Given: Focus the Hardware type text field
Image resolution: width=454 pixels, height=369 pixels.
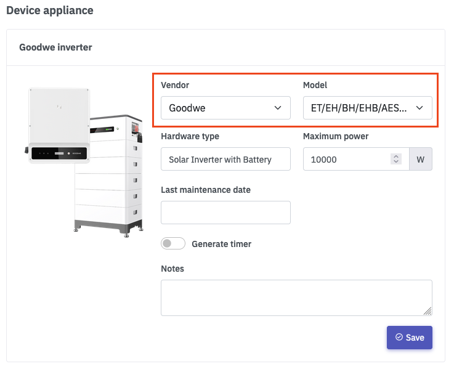Looking at the screenshot, I should (225, 159).
